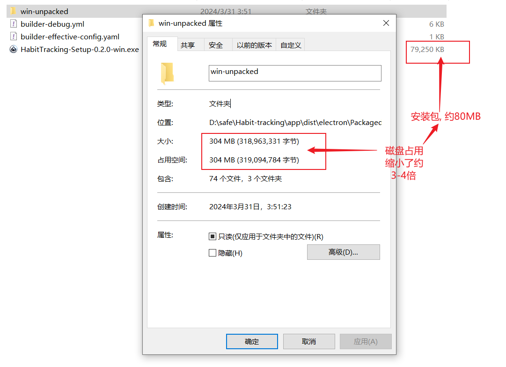The height and width of the screenshot is (367, 506).
Task: Click the folder name input field
Action: (x=295, y=73)
